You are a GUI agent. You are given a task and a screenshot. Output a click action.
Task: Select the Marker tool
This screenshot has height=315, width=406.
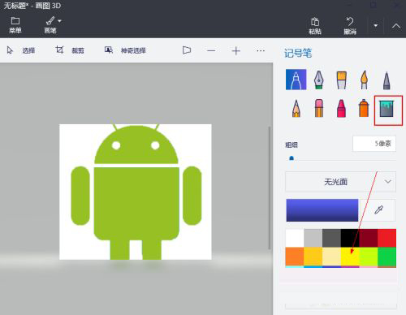click(x=296, y=80)
